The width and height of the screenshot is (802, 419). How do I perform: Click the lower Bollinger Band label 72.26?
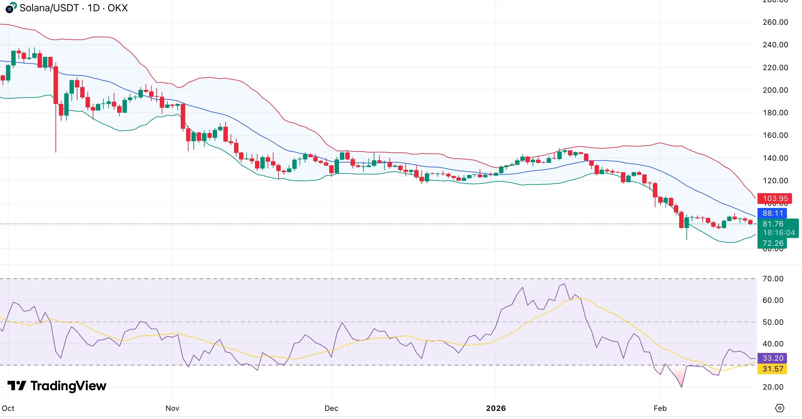point(773,243)
